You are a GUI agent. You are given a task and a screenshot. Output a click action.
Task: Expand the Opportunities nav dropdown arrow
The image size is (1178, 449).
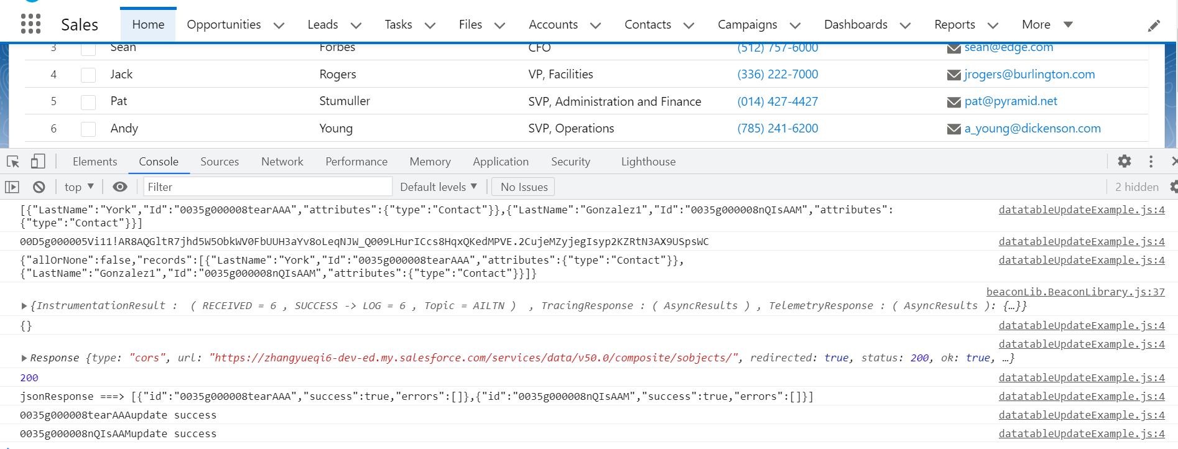pyautogui.click(x=279, y=25)
